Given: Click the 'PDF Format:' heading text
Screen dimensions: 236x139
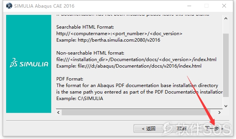Looking at the screenshot, I should pos(70,79).
